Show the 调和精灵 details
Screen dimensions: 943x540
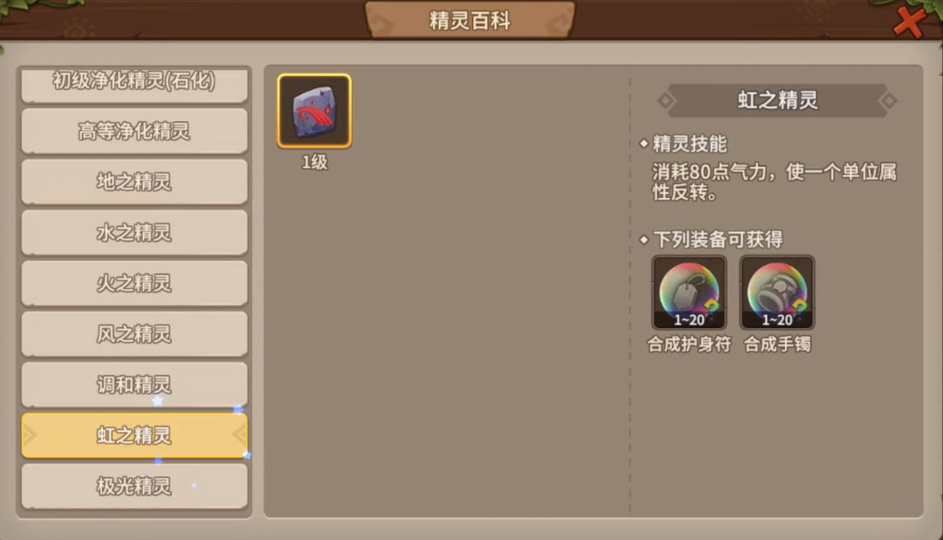point(134,385)
